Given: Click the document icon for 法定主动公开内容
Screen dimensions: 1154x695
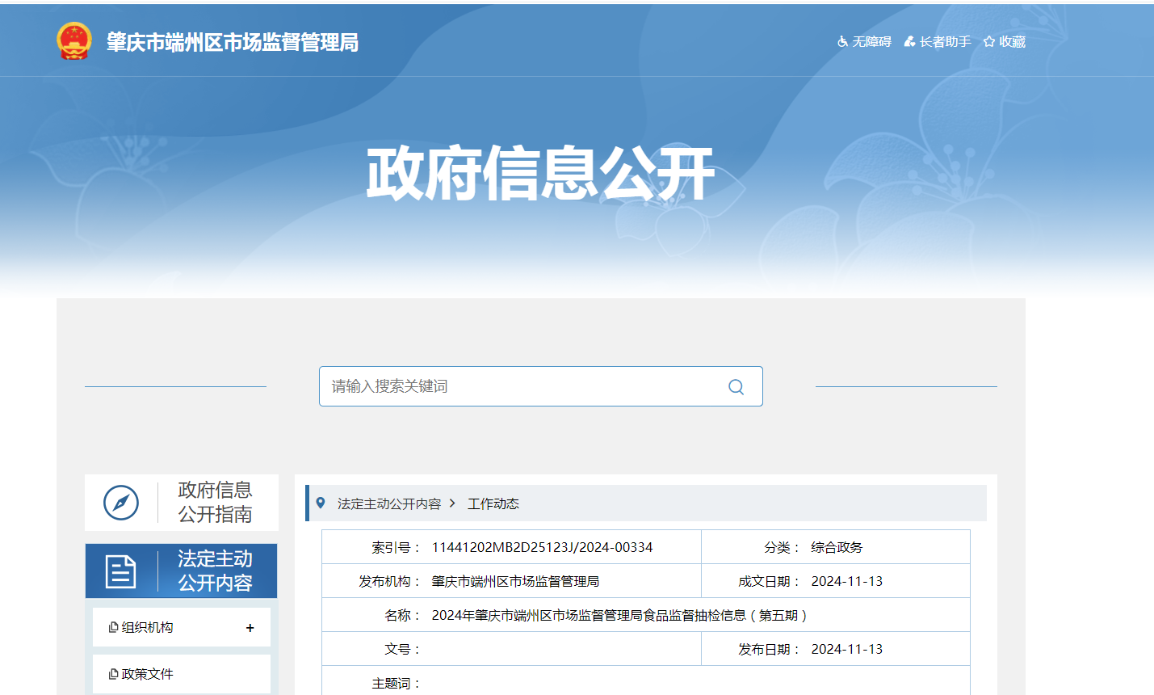Looking at the screenshot, I should click(x=120, y=571).
